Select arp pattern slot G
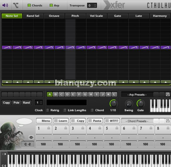Image resolution: width=171 pixels, height=167 pixels. [85, 94]
